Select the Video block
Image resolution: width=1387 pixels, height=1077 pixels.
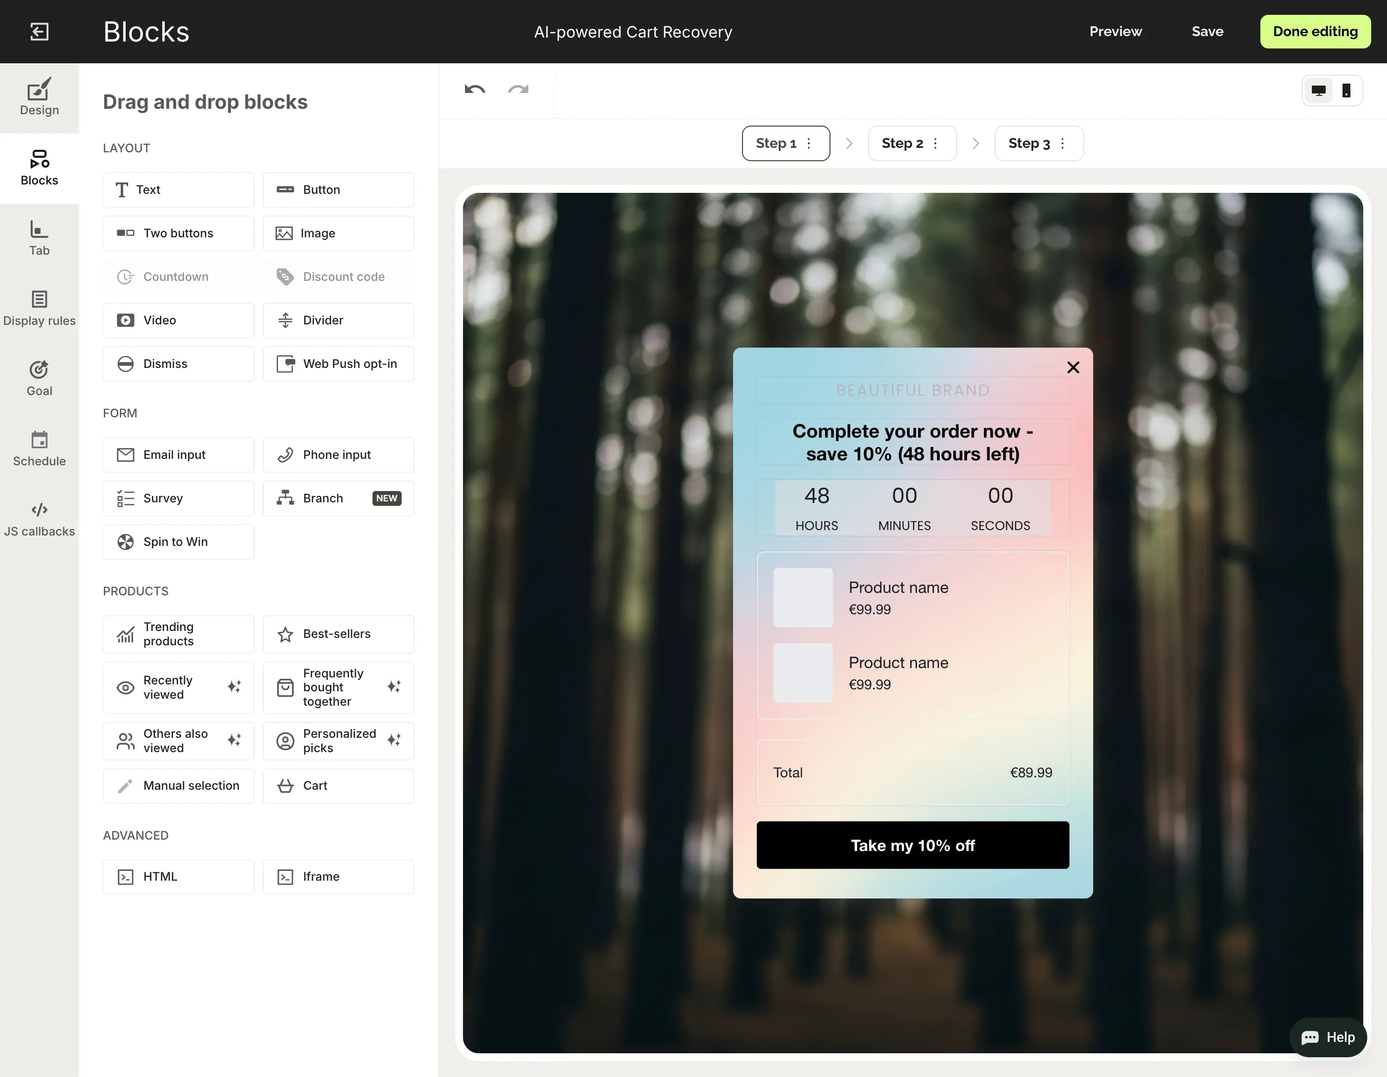point(179,320)
